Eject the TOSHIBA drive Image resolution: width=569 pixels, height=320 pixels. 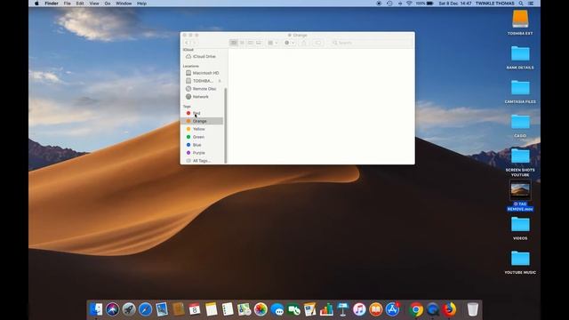(x=220, y=81)
